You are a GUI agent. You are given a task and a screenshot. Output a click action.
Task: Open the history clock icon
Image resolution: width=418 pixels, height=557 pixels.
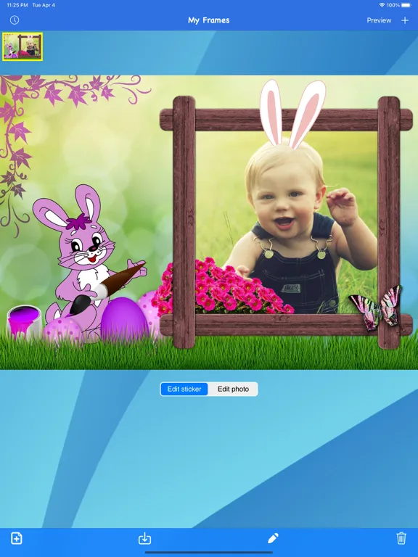pyautogui.click(x=15, y=20)
